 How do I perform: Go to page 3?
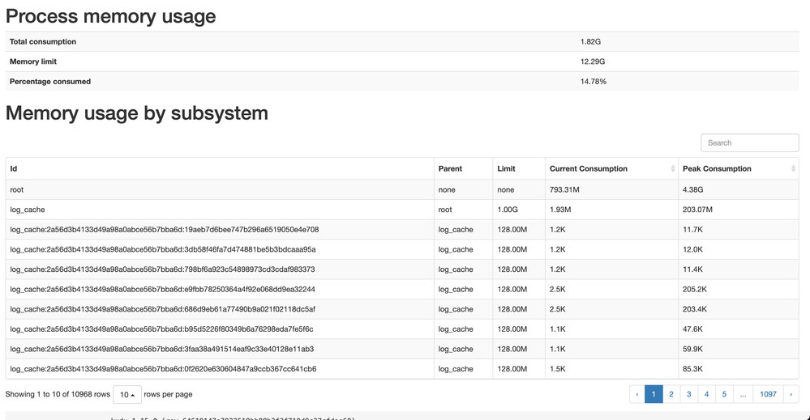pyautogui.click(x=689, y=394)
